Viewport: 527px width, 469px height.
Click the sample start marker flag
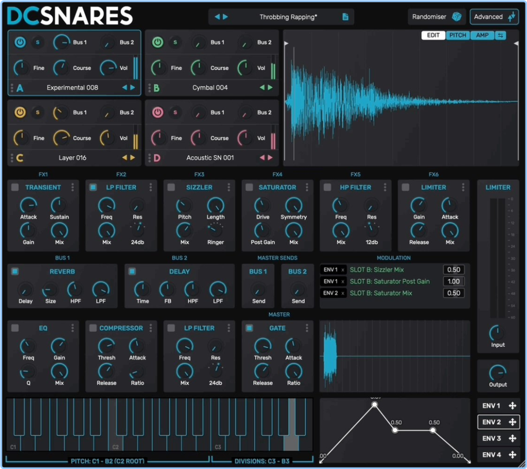(x=286, y=43)
